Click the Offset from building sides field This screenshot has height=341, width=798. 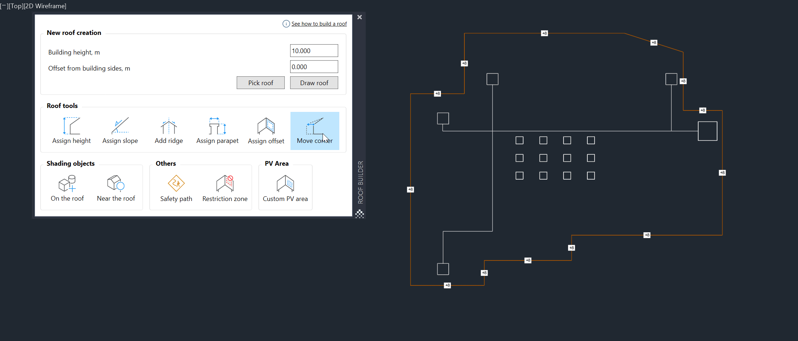314,67
